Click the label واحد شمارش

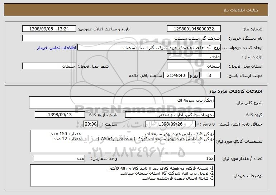pos(104,159)
